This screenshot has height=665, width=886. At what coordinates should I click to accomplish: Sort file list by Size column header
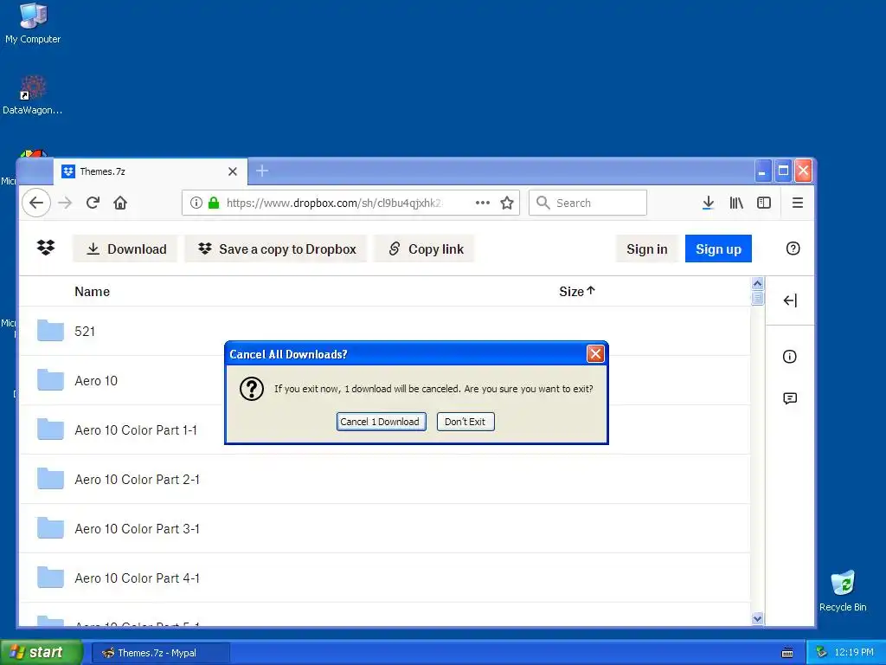coord(577,292)
